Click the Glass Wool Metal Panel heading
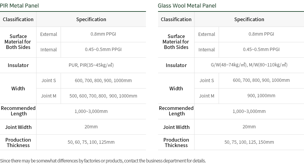 click(x=187, y=6)
